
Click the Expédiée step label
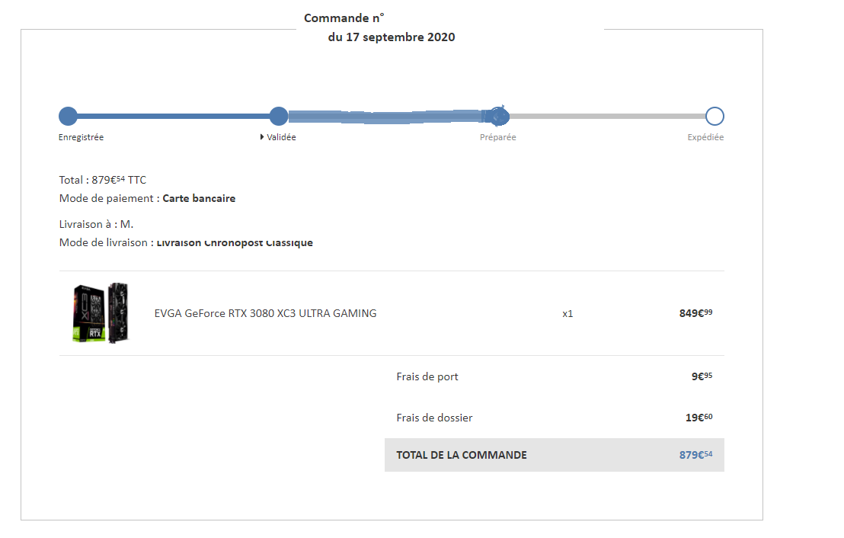coord(705,137)
